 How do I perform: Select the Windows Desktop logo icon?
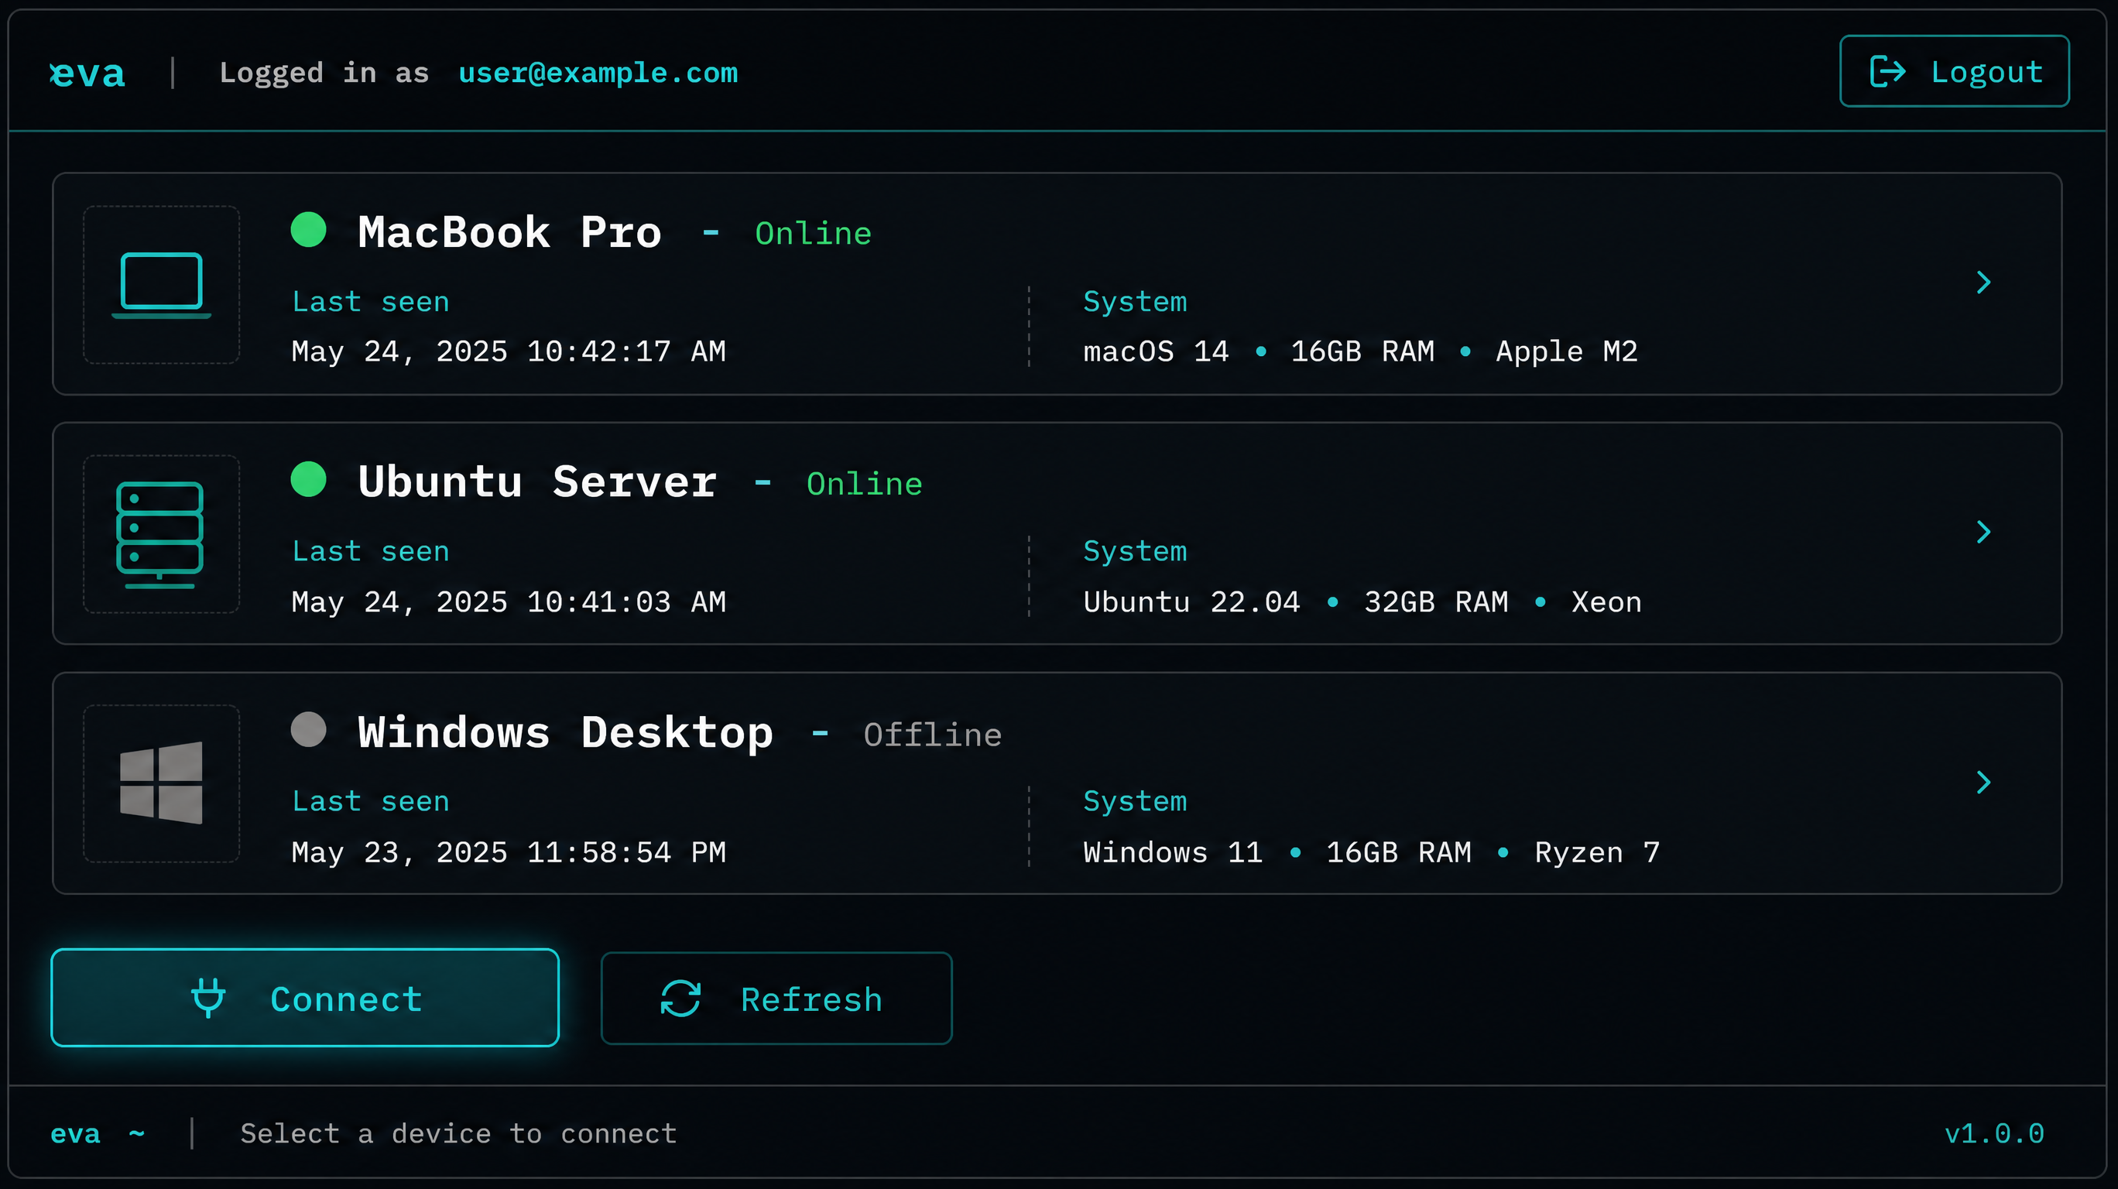(x=161, y=783)
